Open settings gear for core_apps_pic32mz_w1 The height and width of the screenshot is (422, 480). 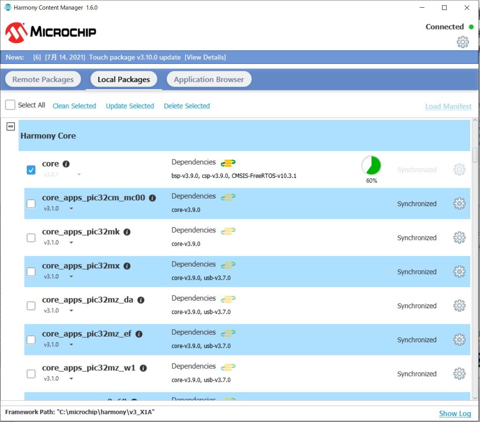(x=459, y=374)
